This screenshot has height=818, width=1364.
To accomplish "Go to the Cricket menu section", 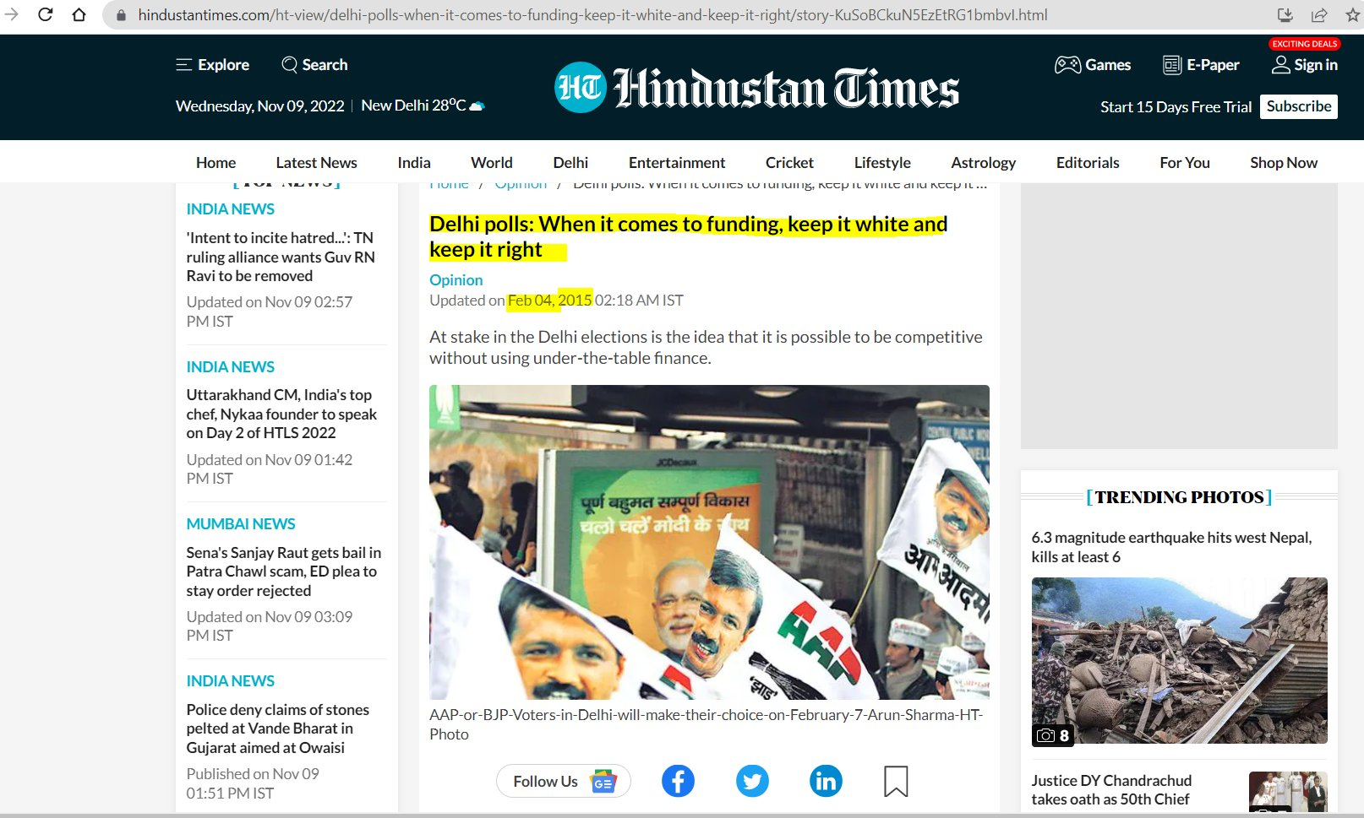I will pos(788,163).
